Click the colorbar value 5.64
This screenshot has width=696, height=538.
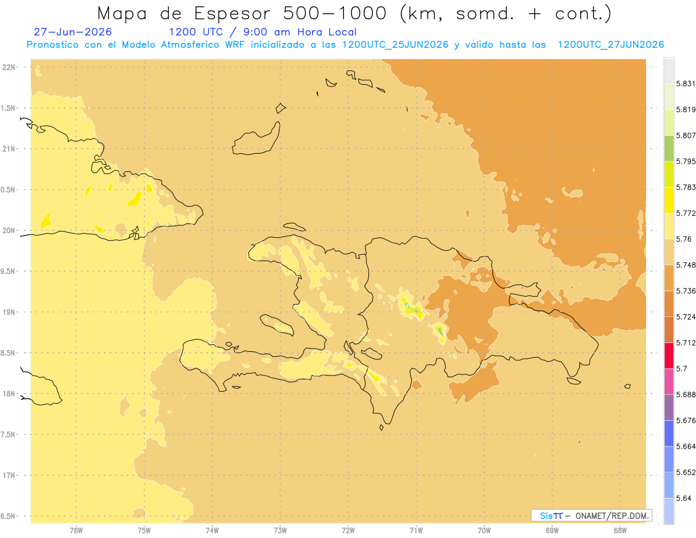point(684,499)
